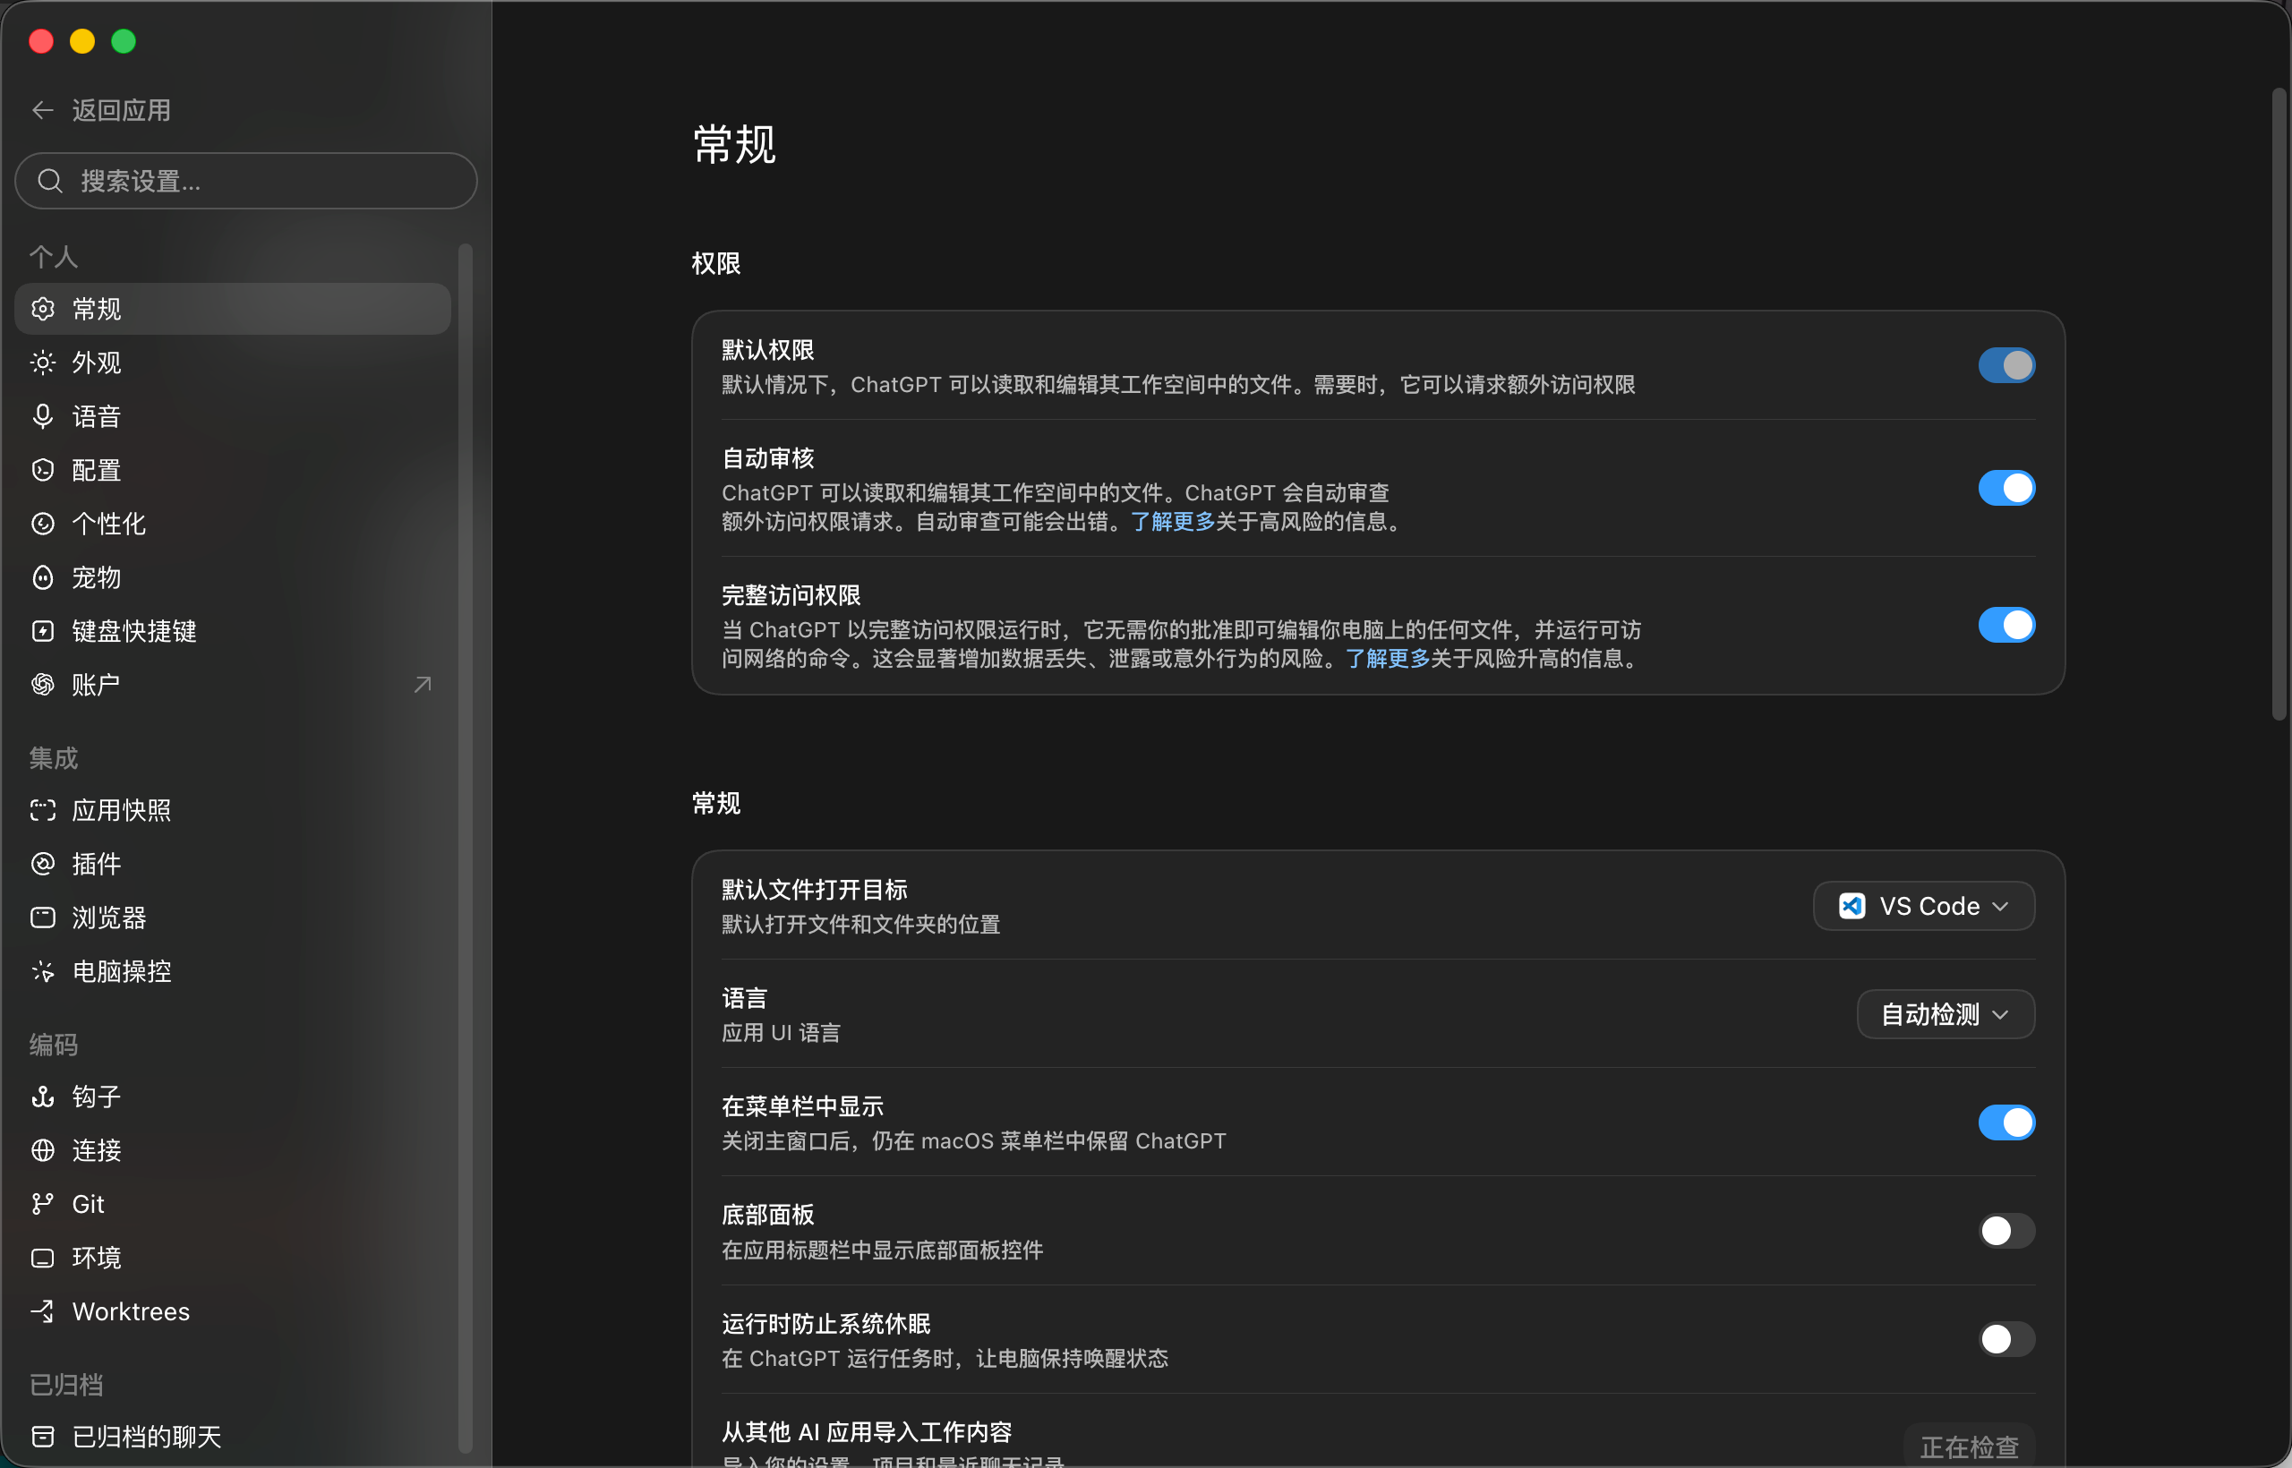The image size is (2292, 1468).
Task: Select 配置 in the sidebar
Action: click(233, 470)
